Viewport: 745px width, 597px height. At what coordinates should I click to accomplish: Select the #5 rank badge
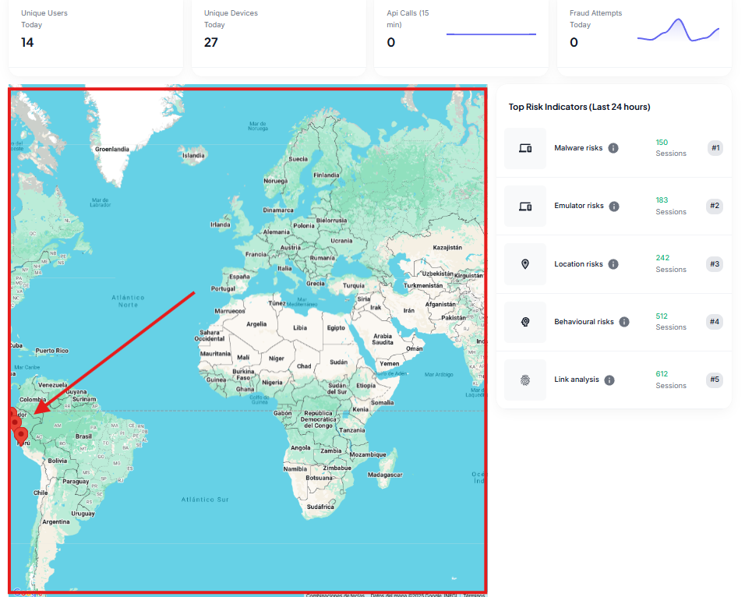coord(715,380)
